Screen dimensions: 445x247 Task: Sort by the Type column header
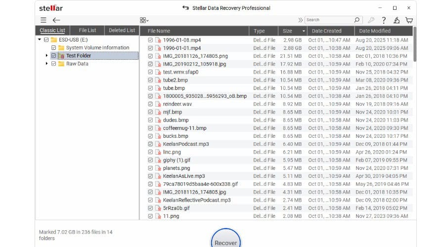click(x=264, y=31)
